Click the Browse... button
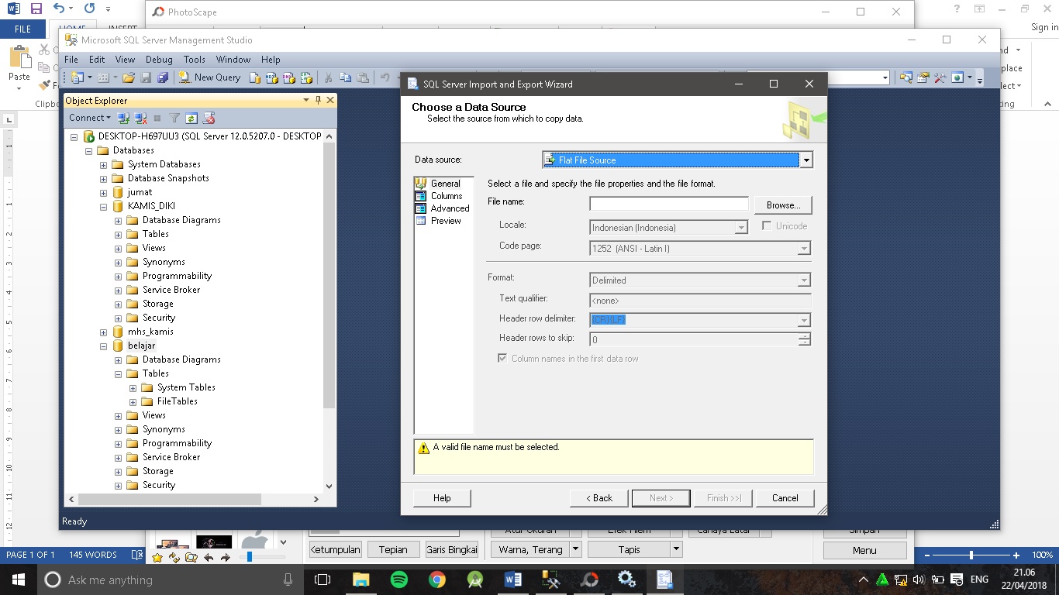 783,205
